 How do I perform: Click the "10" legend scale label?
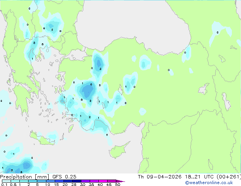[x=48, y=184]
